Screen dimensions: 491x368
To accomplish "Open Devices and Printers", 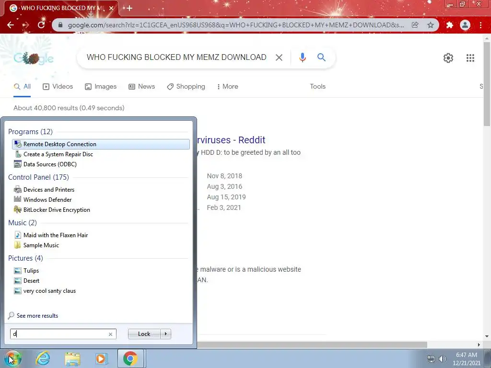I will click(x=101, y=190).
